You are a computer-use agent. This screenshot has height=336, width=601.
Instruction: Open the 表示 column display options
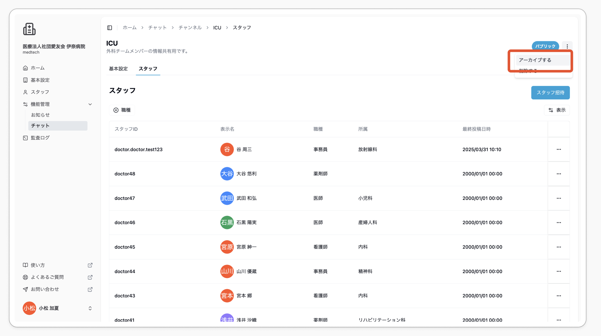[x=557, y=110]
